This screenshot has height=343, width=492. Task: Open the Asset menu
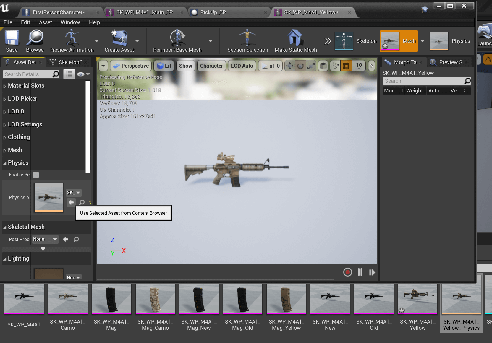45,22
